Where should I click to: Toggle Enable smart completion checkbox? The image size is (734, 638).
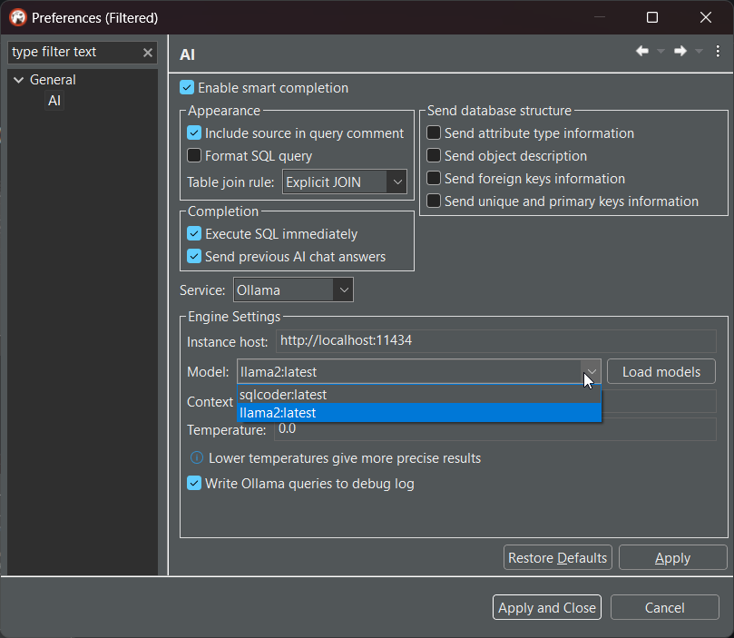(x=187, y=88)
